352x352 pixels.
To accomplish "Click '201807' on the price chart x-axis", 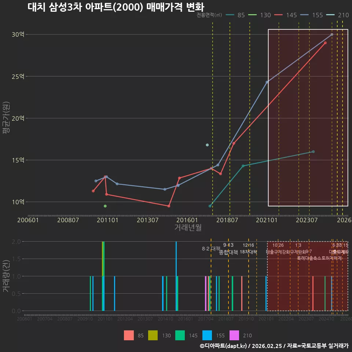I will click(227, 220).
